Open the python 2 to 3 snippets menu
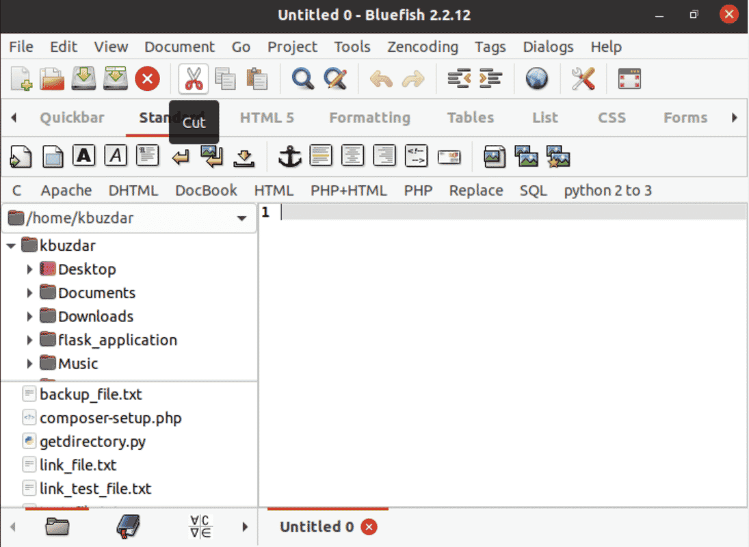This screenshot has height=547, width=749. tap(607, 191)
